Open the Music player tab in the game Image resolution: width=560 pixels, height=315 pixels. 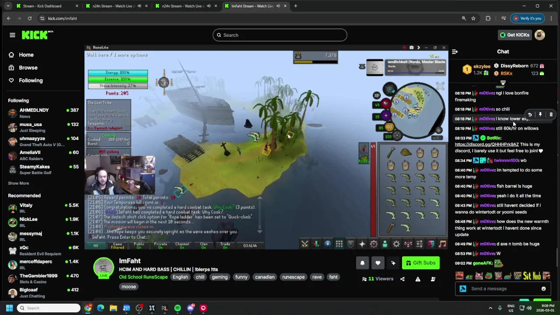pos(442,244)
